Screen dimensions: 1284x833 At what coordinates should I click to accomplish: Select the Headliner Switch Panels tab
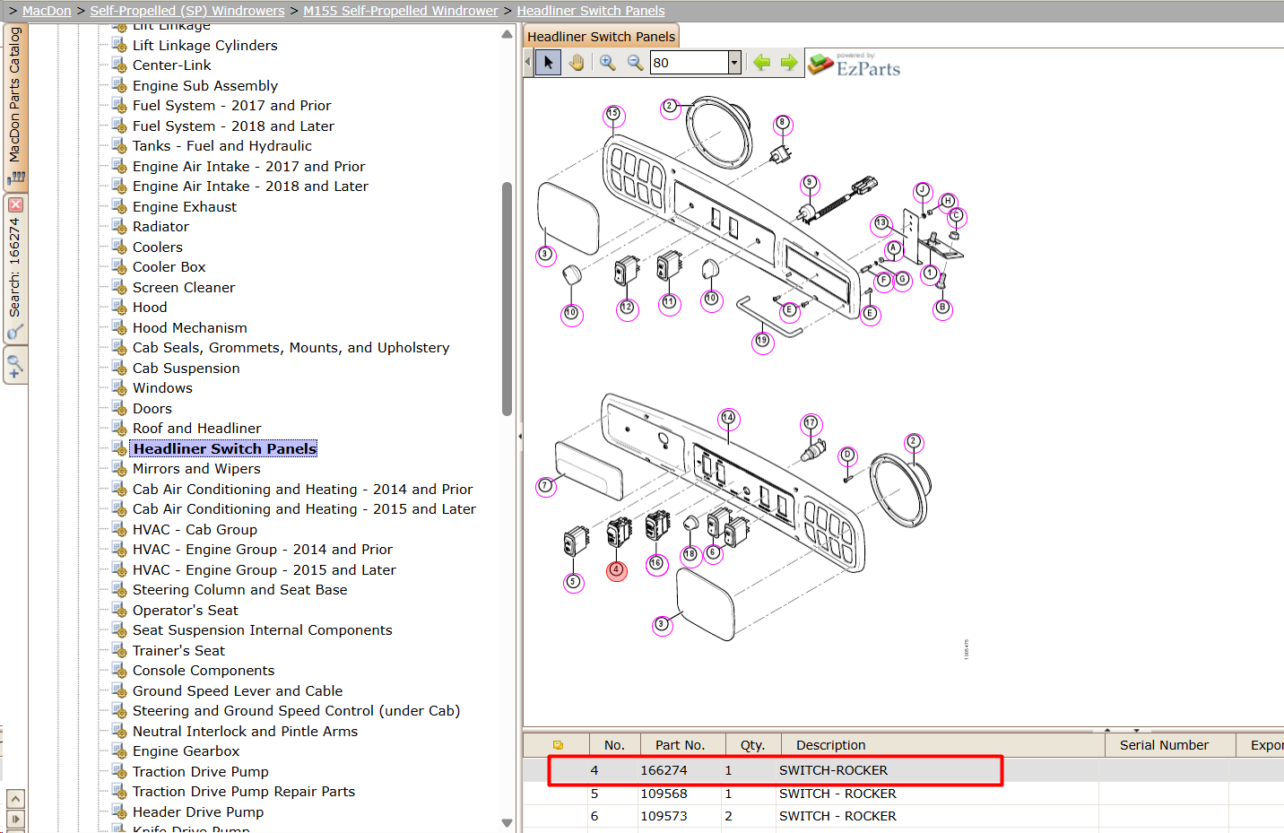(601, 37)
